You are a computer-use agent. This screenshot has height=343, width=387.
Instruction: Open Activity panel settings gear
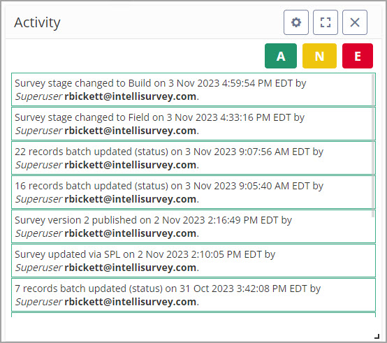(296, 22)
